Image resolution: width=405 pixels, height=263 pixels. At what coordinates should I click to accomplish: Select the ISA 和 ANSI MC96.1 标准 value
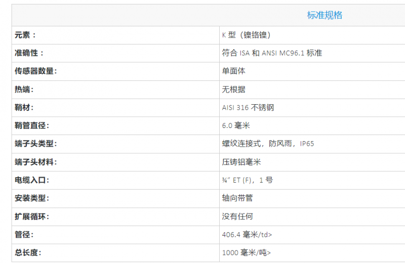point(272,53)
